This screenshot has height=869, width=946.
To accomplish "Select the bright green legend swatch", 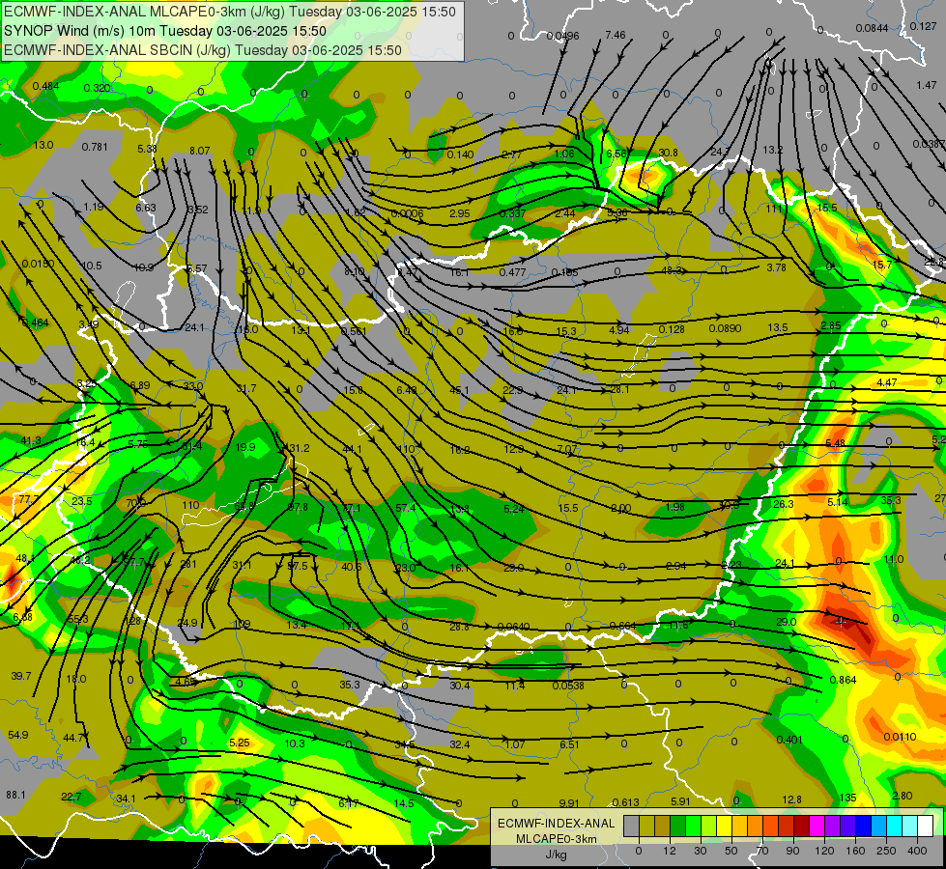I will 693,826.
